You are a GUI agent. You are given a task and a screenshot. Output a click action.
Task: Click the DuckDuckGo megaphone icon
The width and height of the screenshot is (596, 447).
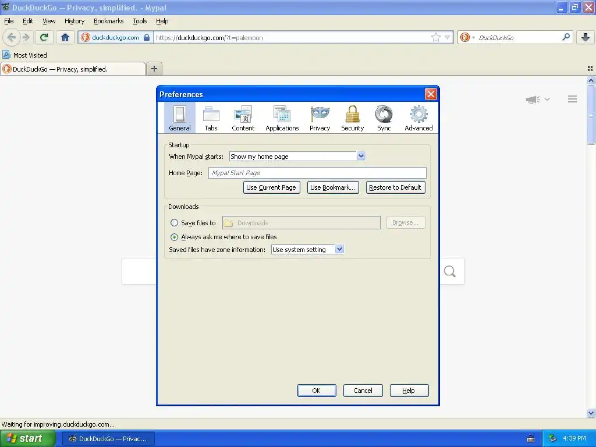point(533,99)
